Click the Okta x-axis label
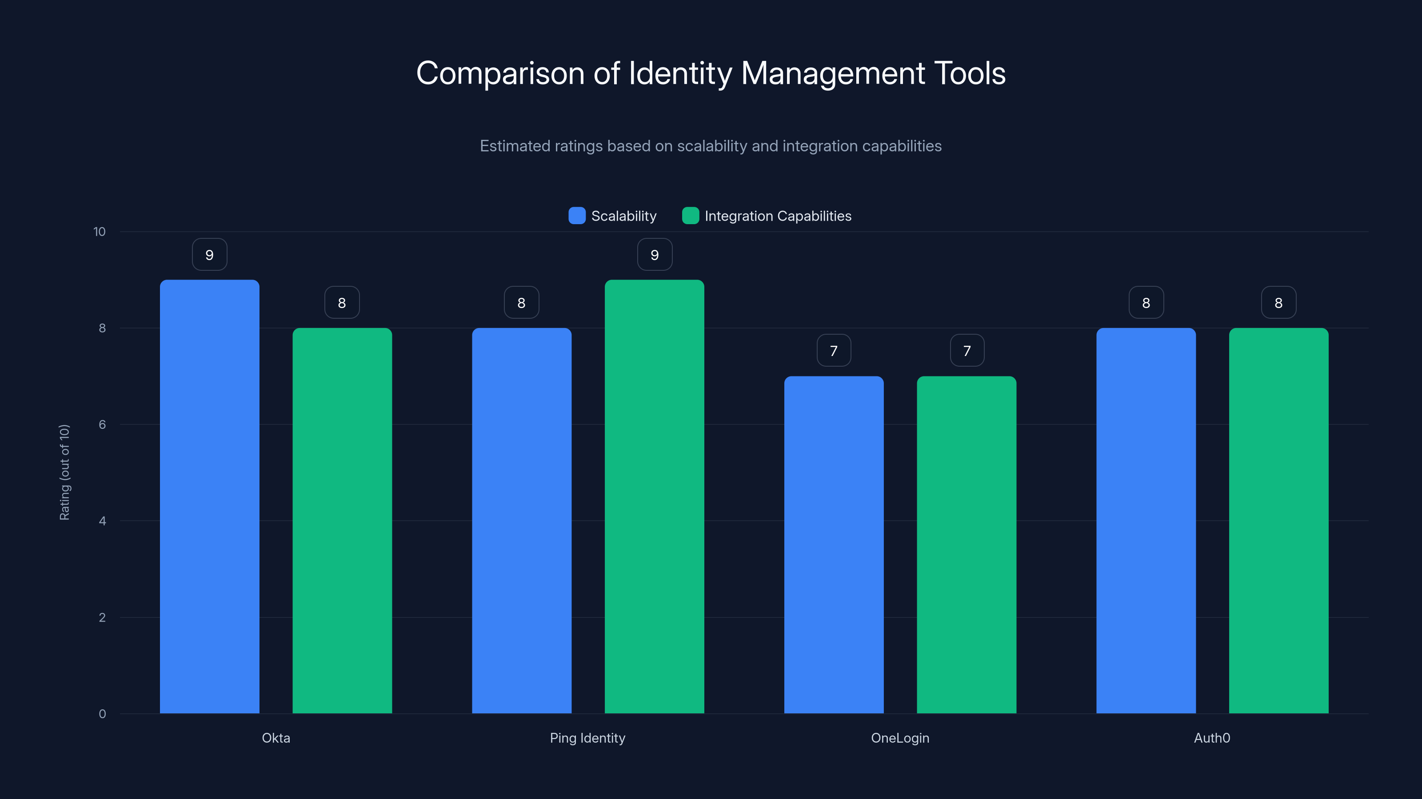This screenshot has width=1422, height=799. (276, 738)
